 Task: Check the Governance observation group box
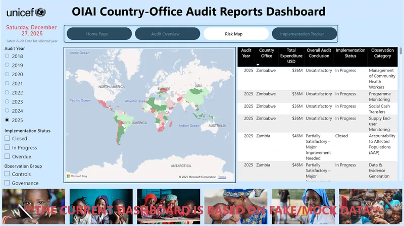pos(7,183)
